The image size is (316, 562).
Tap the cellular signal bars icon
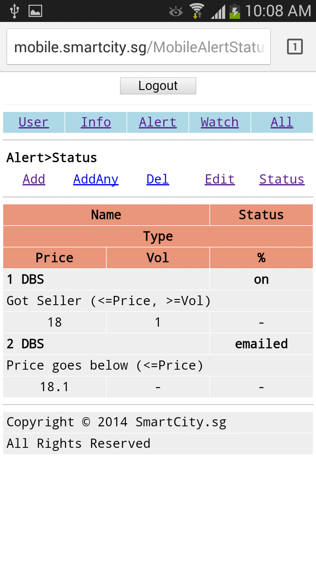pos(218,11)
